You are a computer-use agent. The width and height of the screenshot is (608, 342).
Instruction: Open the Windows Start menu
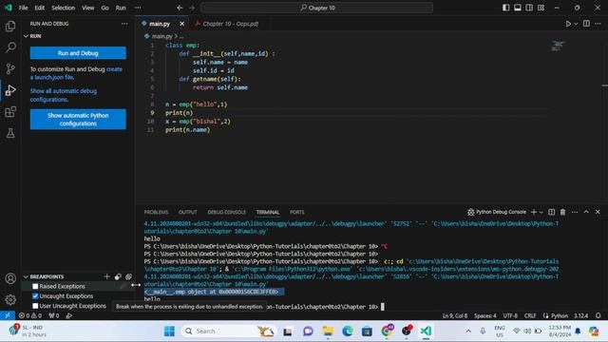coord(169,332)
